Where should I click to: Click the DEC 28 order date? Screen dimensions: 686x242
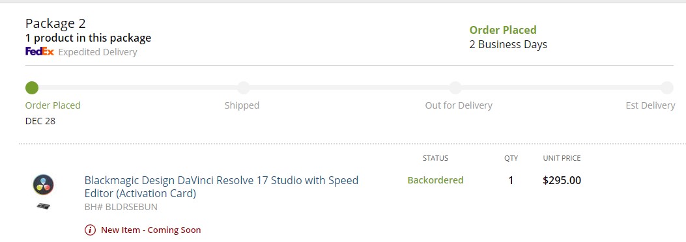click(40, 121)
